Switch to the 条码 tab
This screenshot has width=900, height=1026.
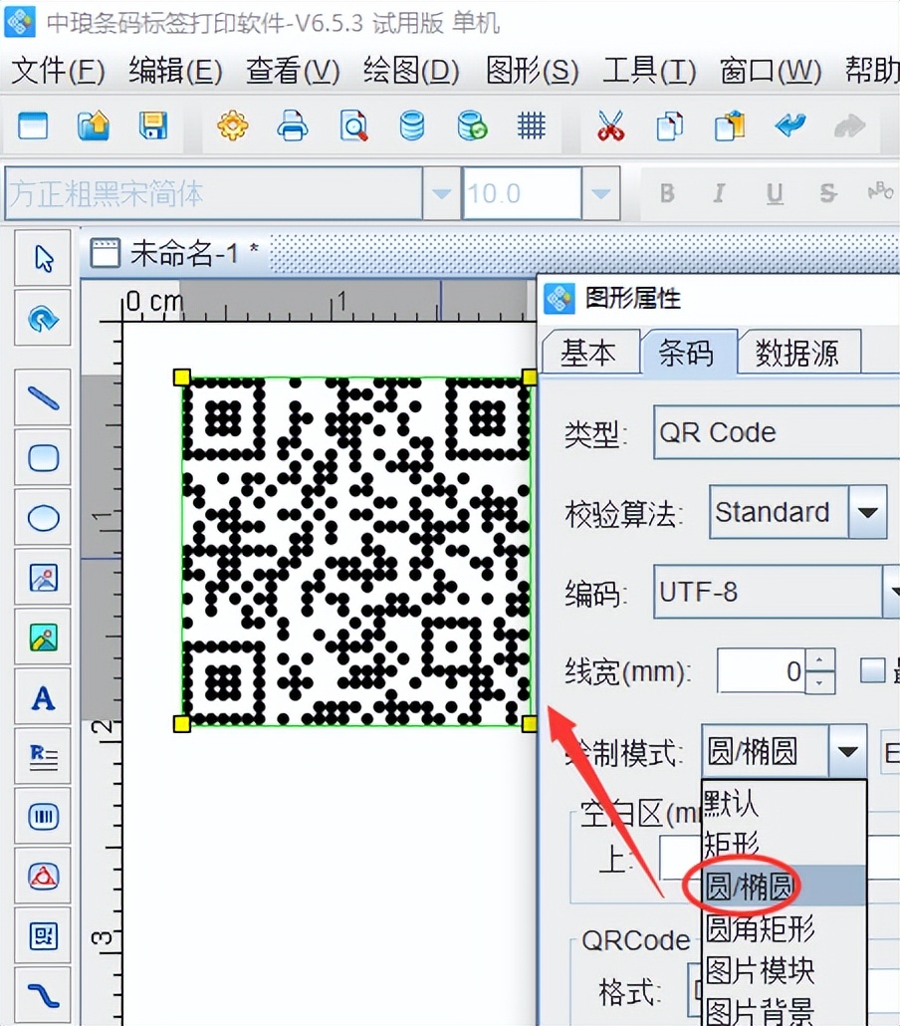pos(687,353)
